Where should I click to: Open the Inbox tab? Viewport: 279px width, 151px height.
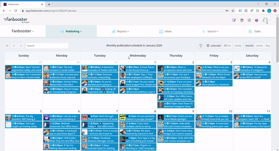coord(165,31)
